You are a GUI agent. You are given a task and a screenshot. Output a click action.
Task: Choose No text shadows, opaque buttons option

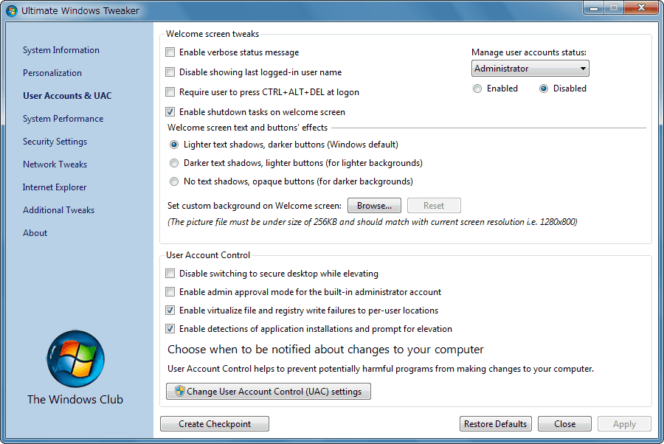coord(174,181)
